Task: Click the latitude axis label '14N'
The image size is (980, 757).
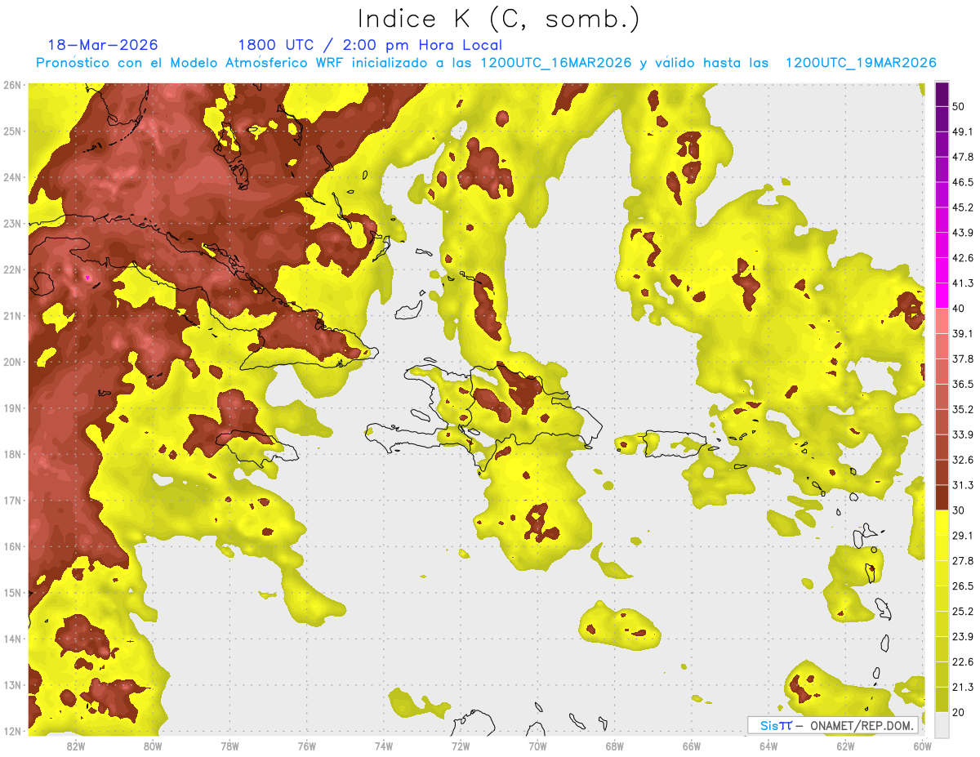Action: pyautogui.click(x=13, y=639)
